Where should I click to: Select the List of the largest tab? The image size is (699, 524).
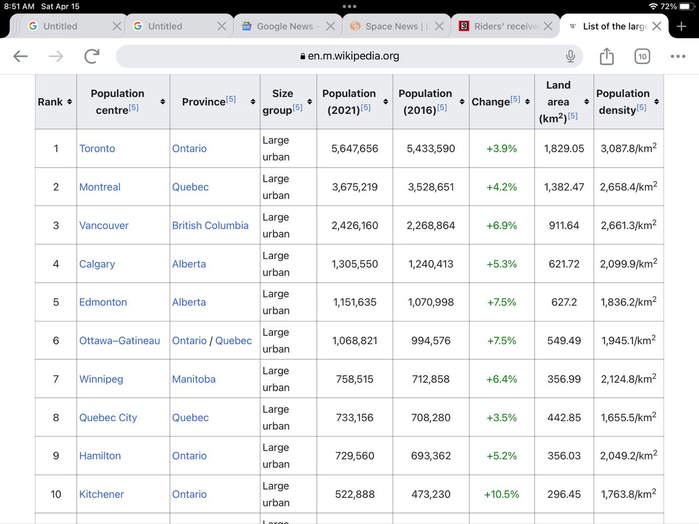pos(615,26)
